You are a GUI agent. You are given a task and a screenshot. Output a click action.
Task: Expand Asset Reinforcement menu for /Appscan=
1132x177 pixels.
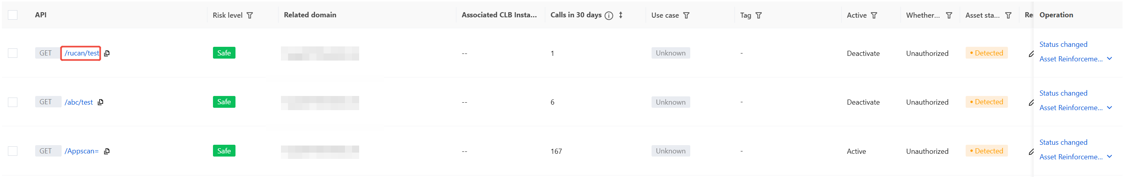tap(1109, 157)
